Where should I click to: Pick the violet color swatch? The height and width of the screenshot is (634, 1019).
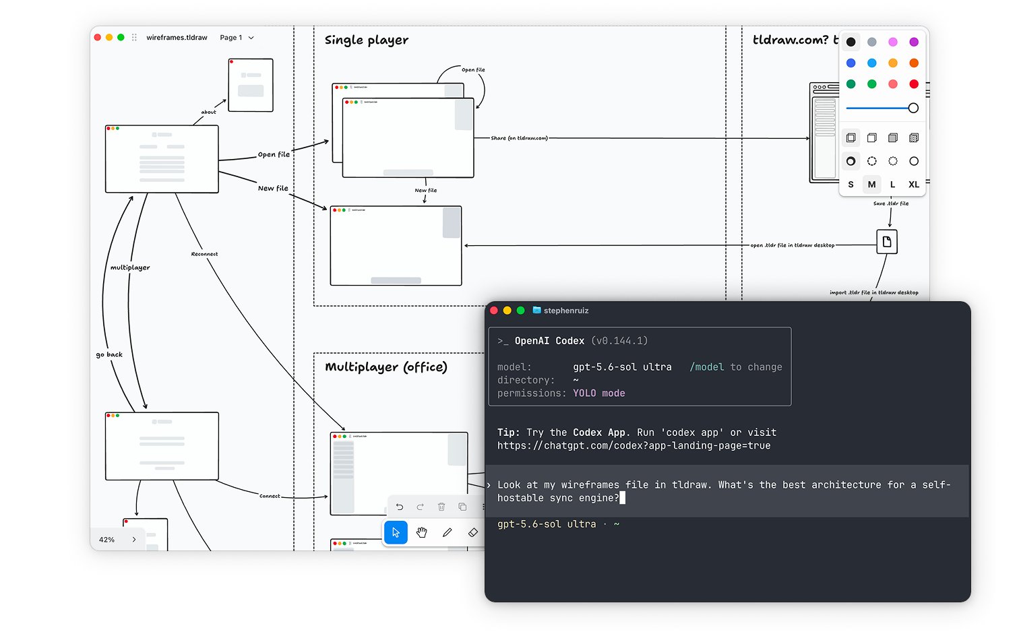click(914, 42)
